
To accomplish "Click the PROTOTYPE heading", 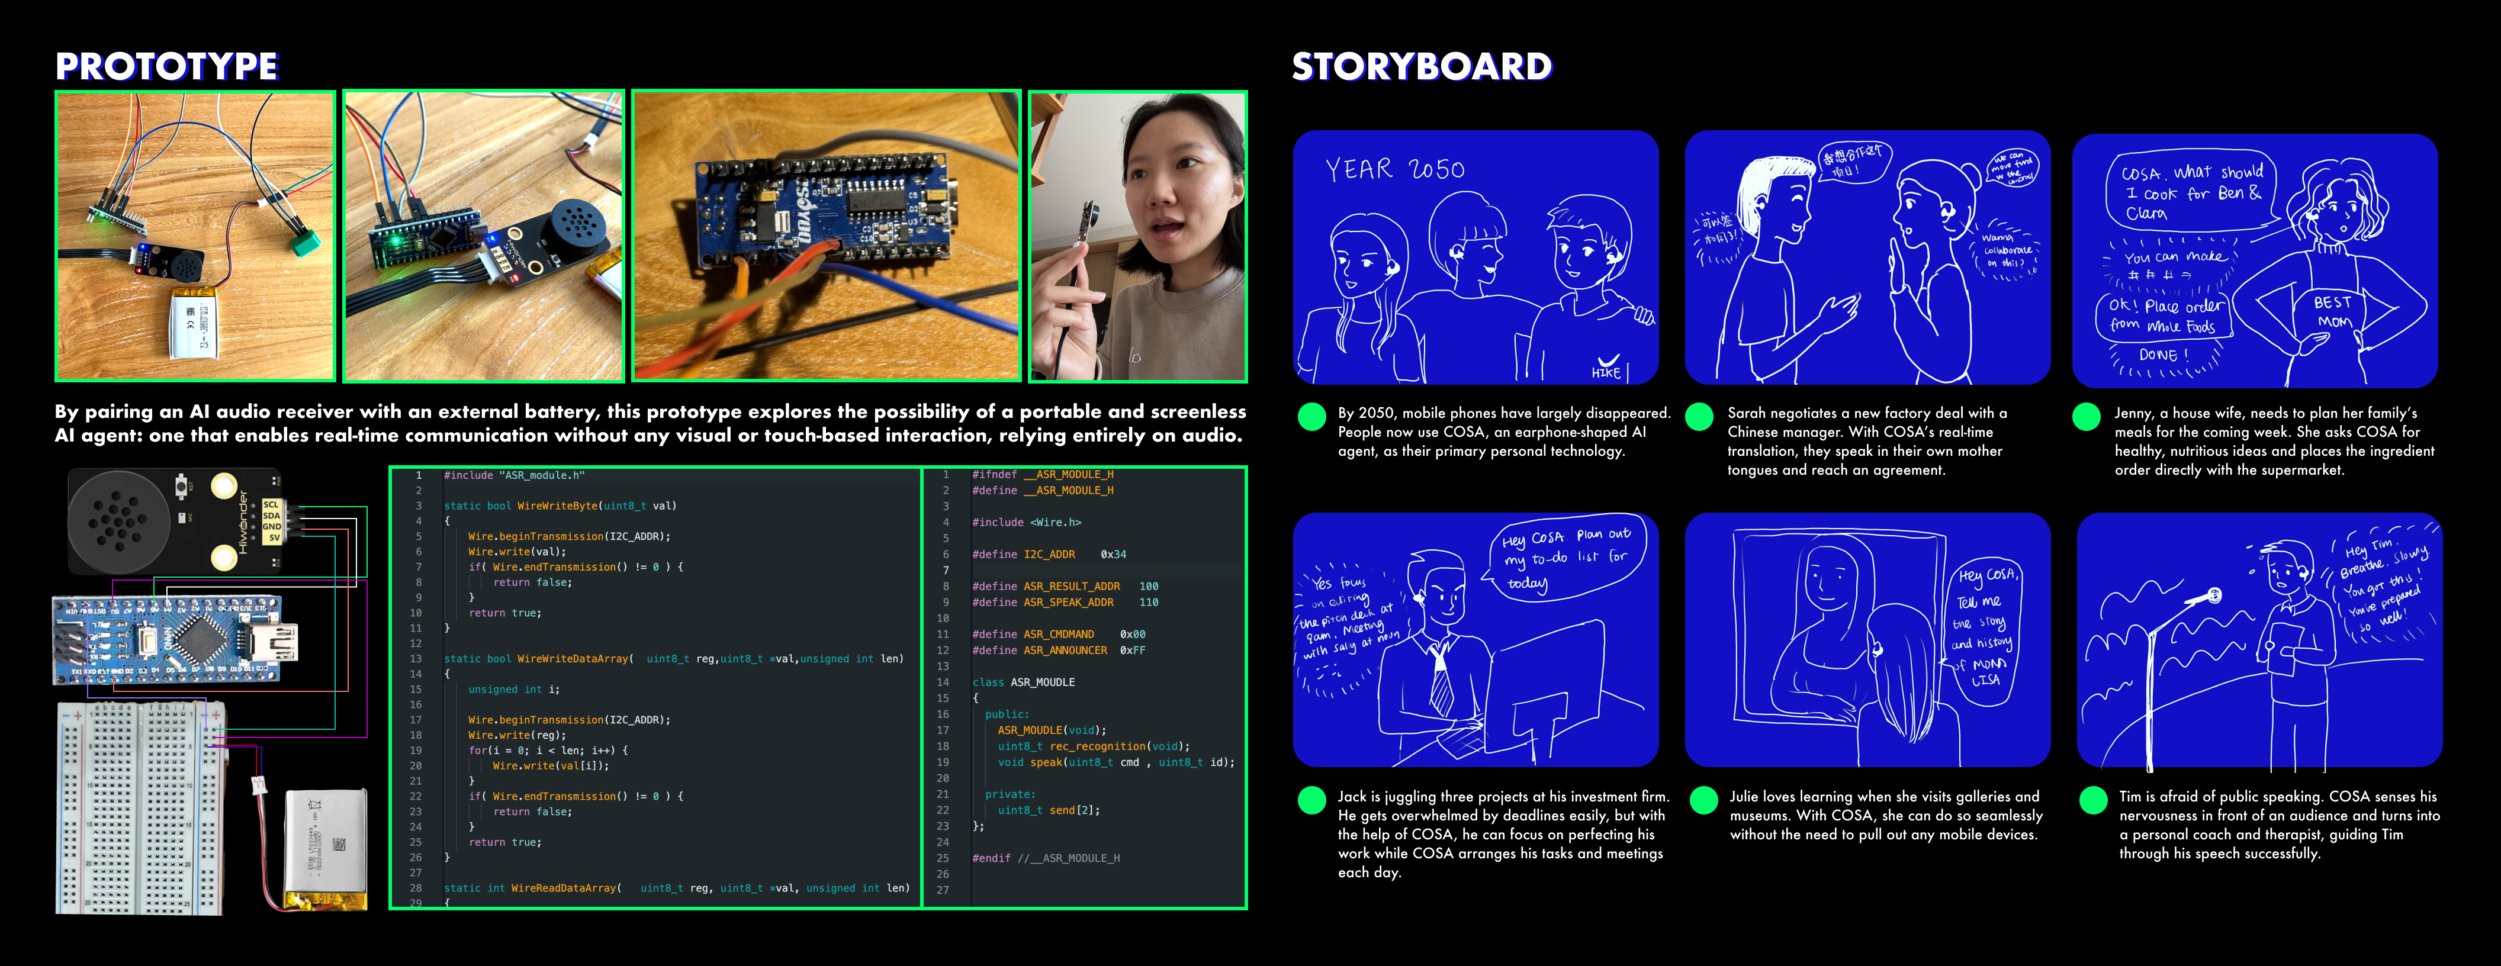I will (x=167, y=66).
